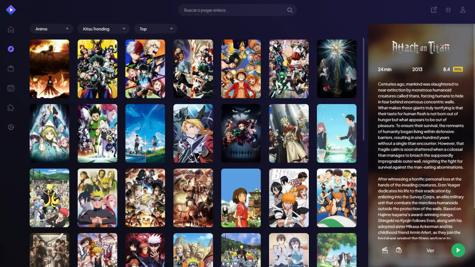Expand the Top genre dropdown
This screenshot has width=475, height=267.
click(156, 29)
